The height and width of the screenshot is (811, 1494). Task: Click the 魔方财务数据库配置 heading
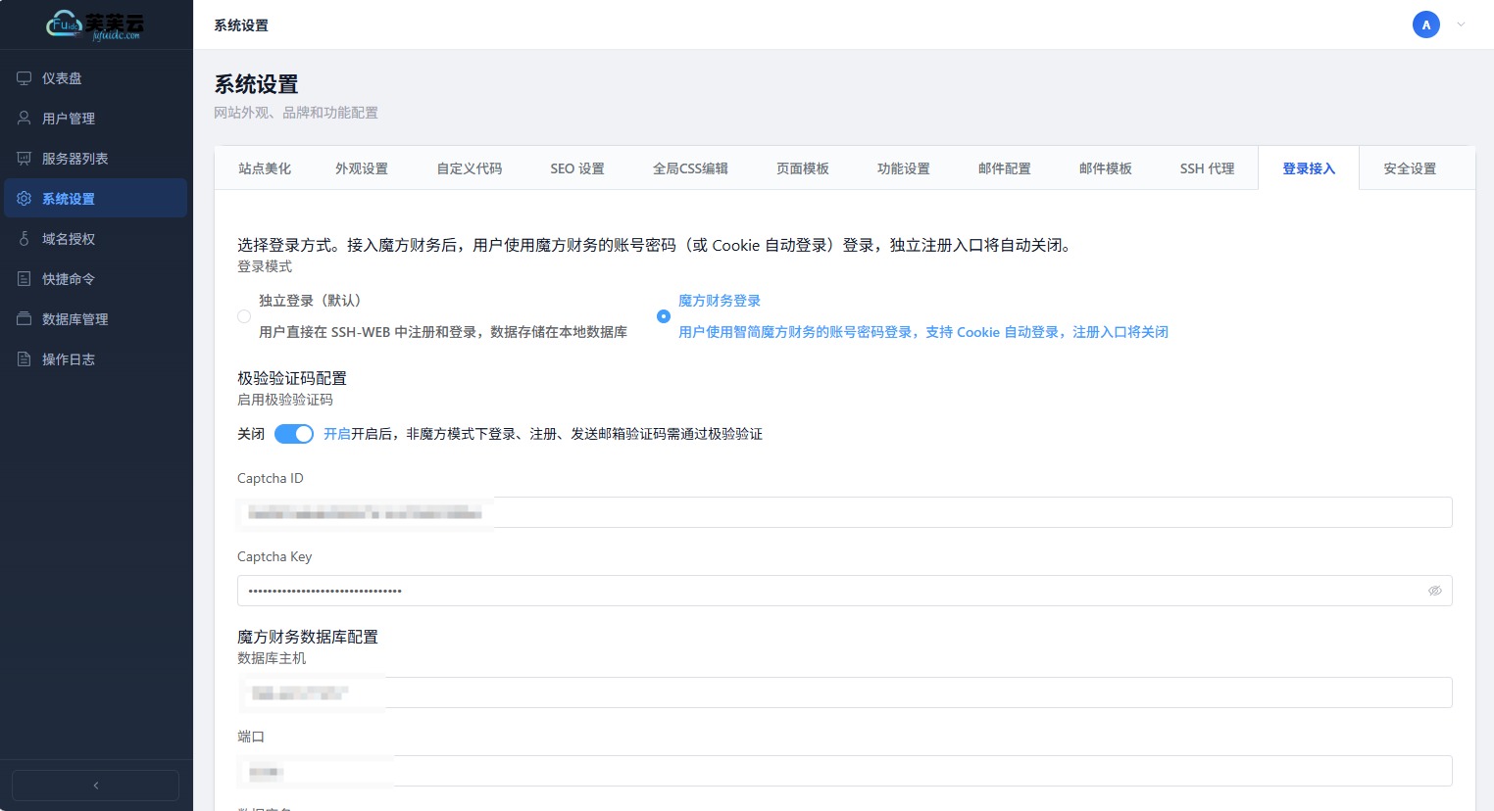click(x=308, y=637)
